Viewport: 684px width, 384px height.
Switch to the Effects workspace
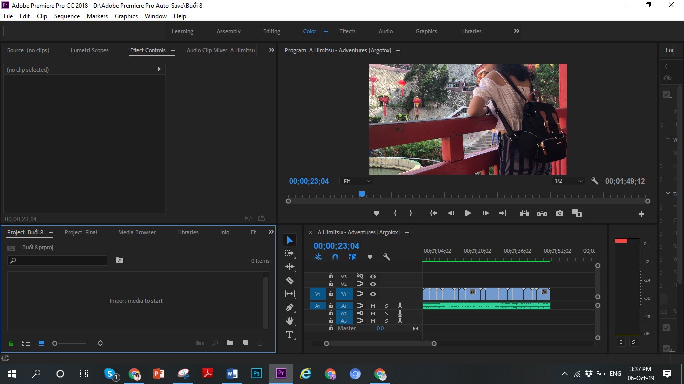[x=348, y=31]
